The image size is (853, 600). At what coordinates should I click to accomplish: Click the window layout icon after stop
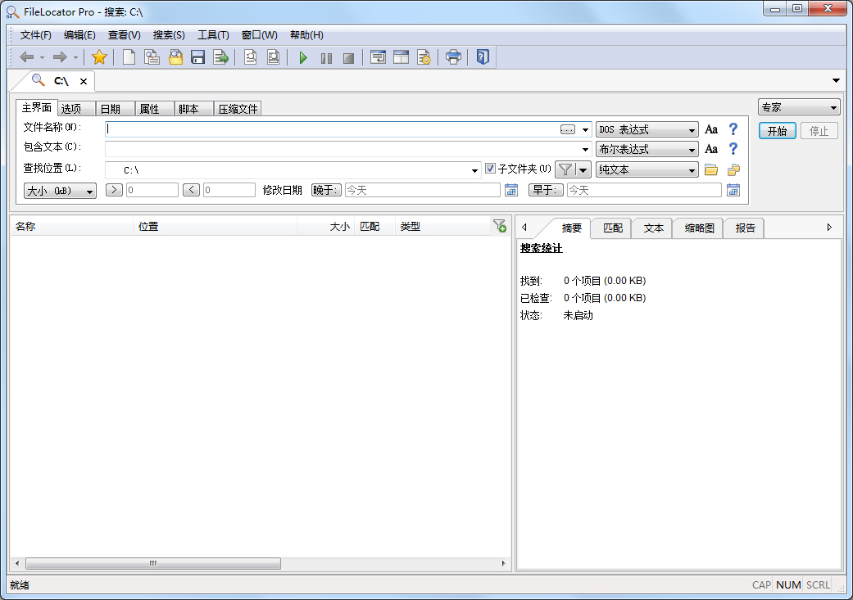click(x=378, y=57)
